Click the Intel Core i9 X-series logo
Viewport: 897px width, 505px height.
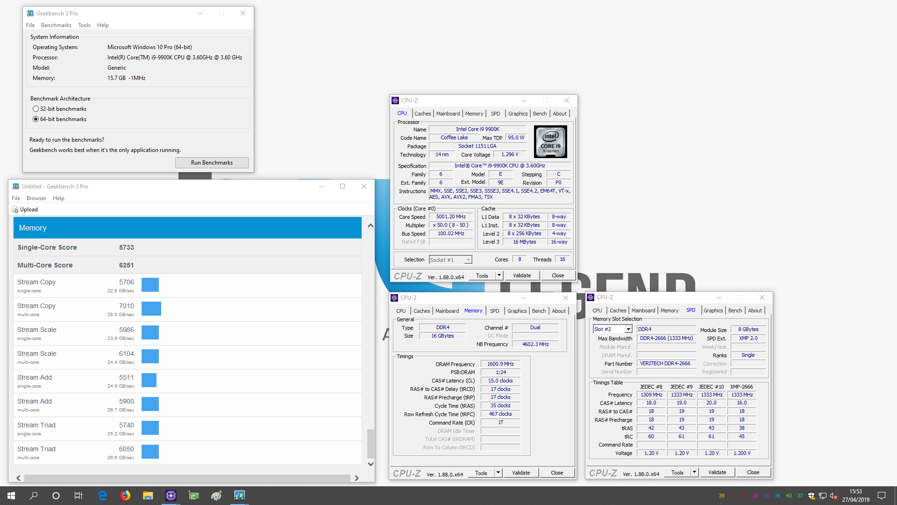(x=550, y=142)
